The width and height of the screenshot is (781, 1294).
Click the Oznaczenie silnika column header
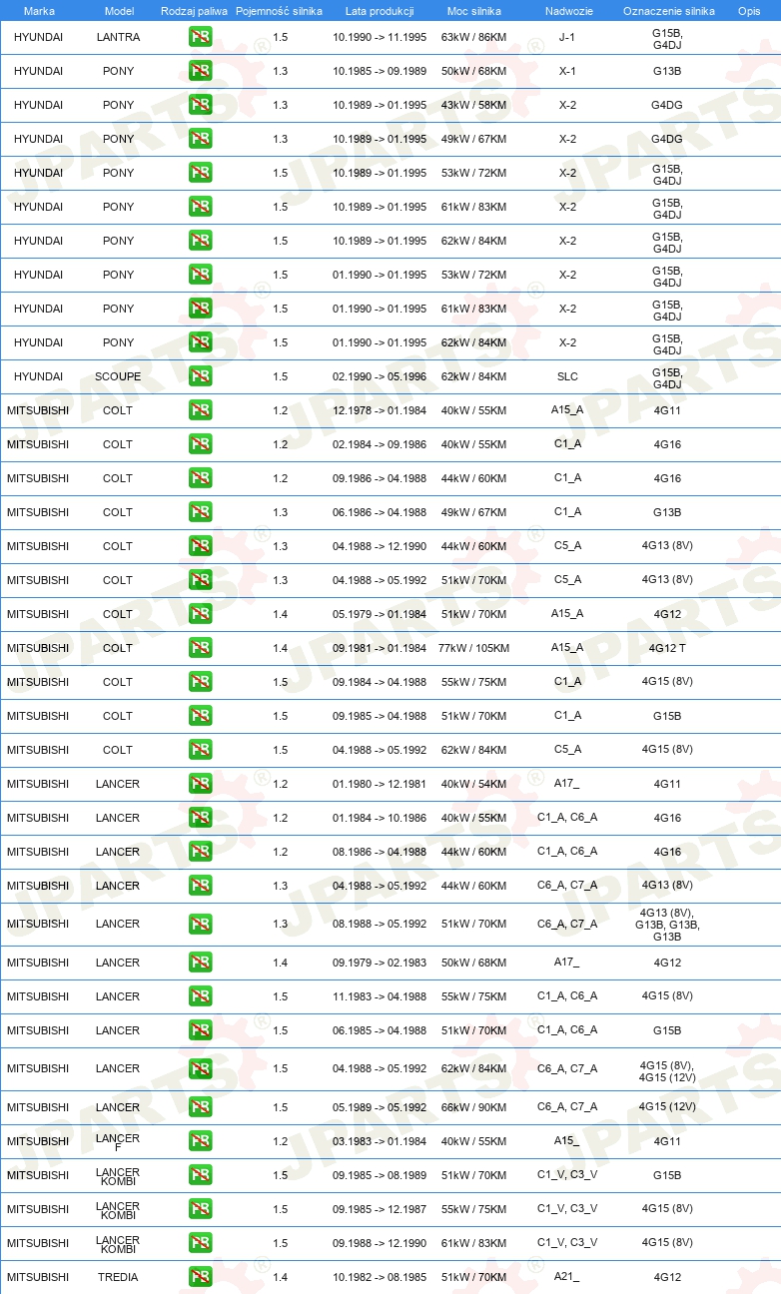tap(668, 11)
